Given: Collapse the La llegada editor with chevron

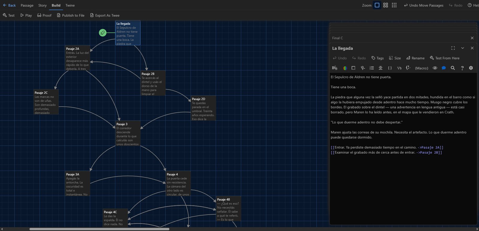Looking at the screenshot, I should click(x=463, y=48).
